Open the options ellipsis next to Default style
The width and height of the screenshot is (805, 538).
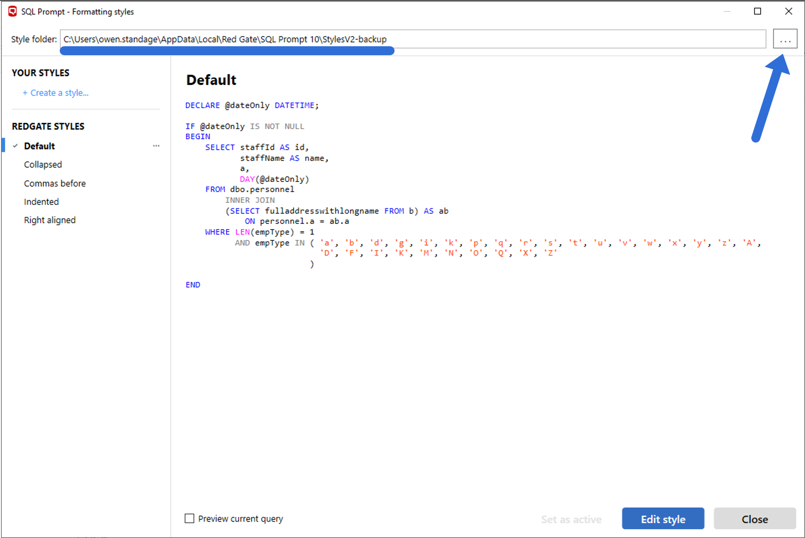(x=156, y=145)
